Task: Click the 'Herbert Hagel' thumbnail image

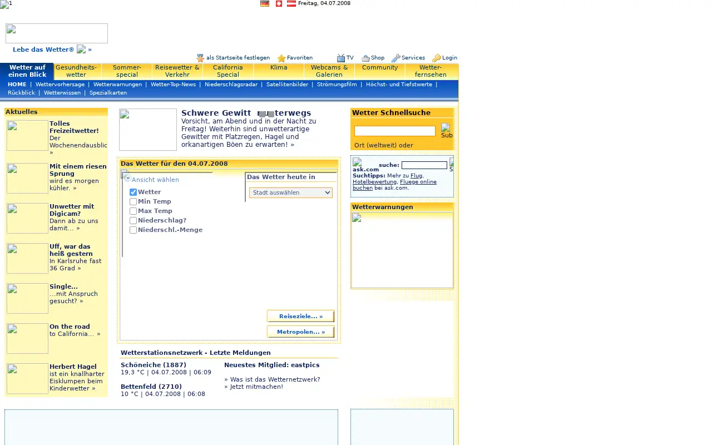Action: click(27, 378)
